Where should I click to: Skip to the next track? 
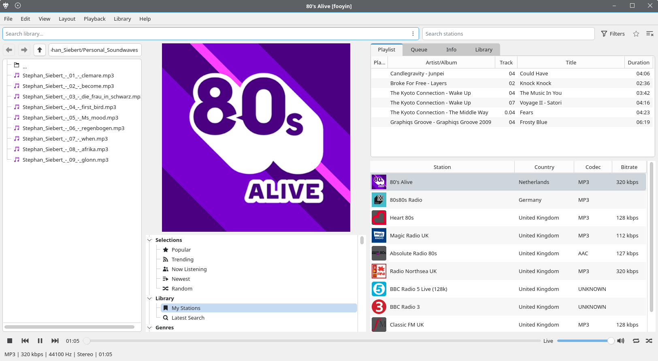tap(55, 341)
